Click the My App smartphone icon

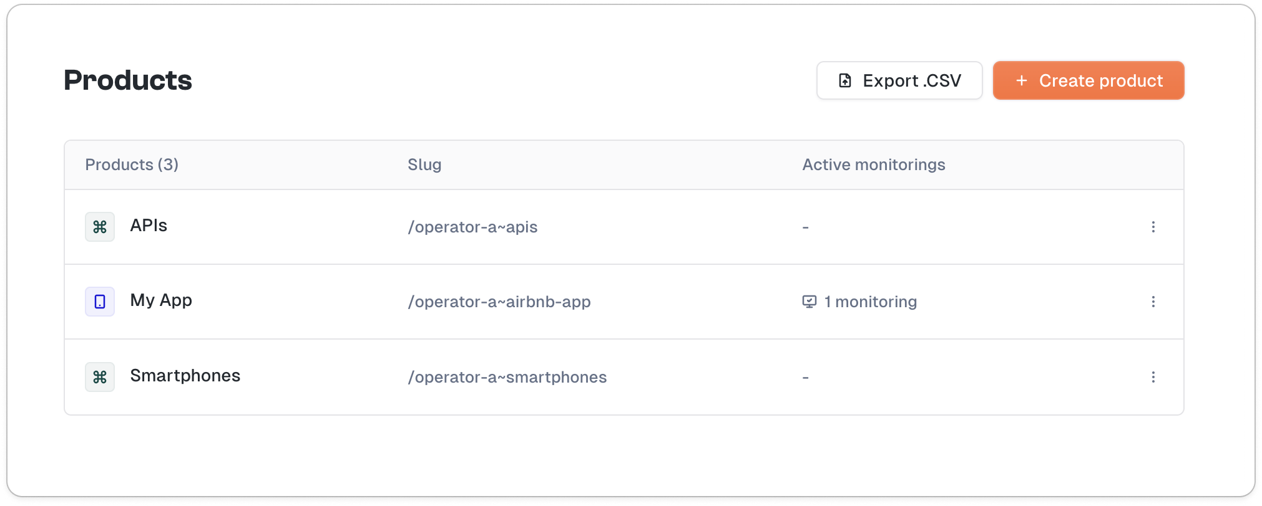(100, 302)
